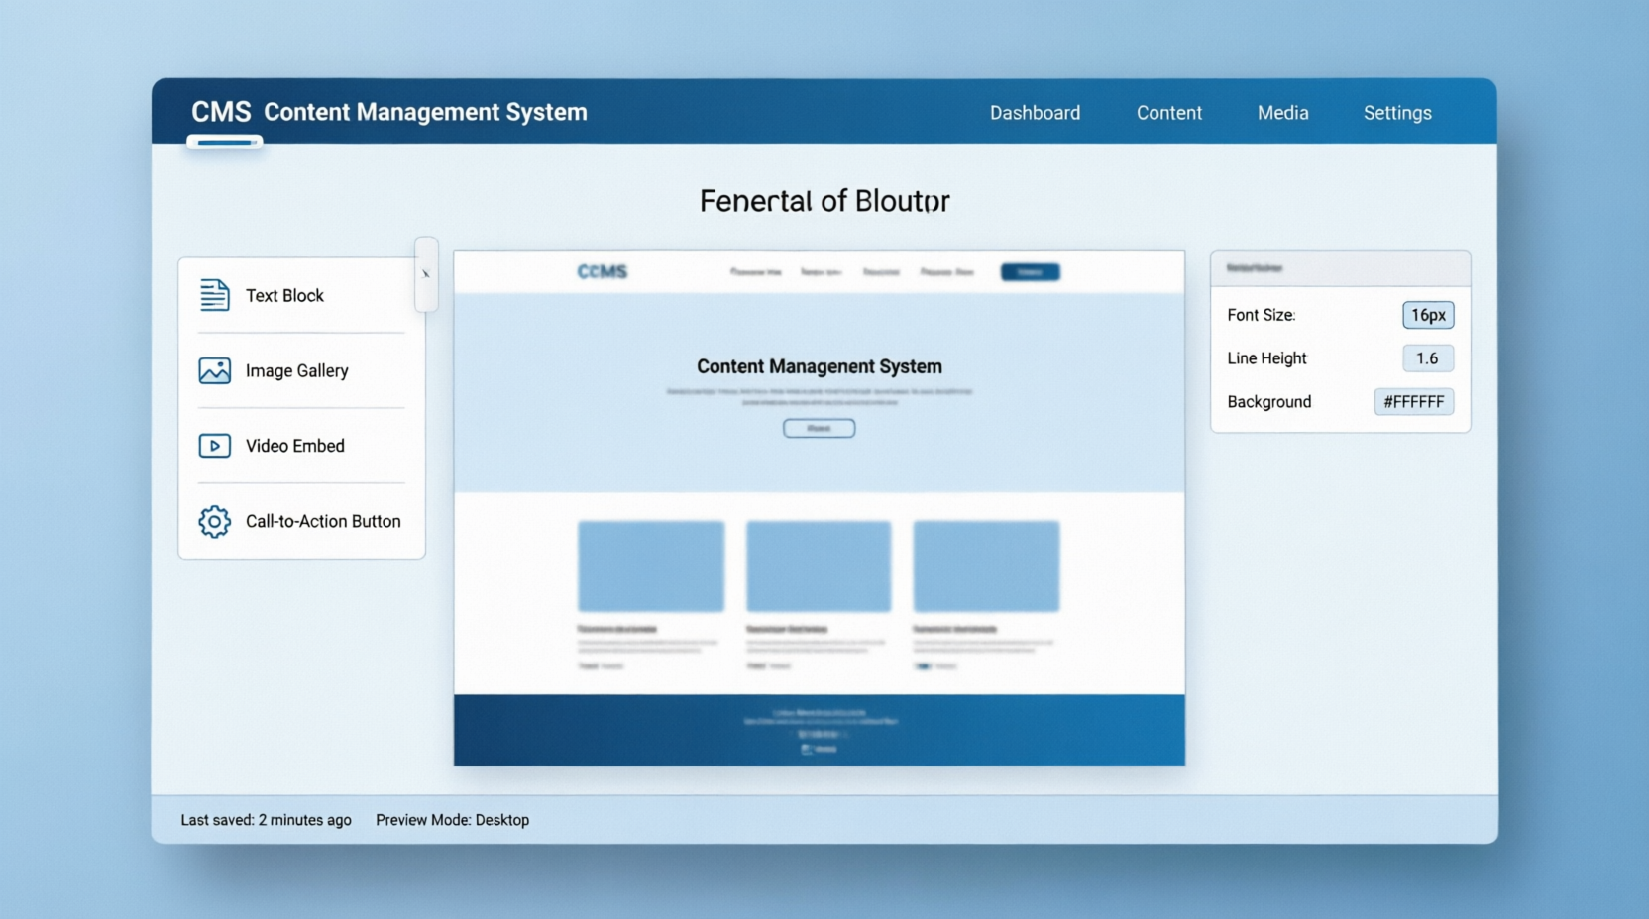Select the Text Block document icon
Screen dimensions: 1649x919
(214, 295)
